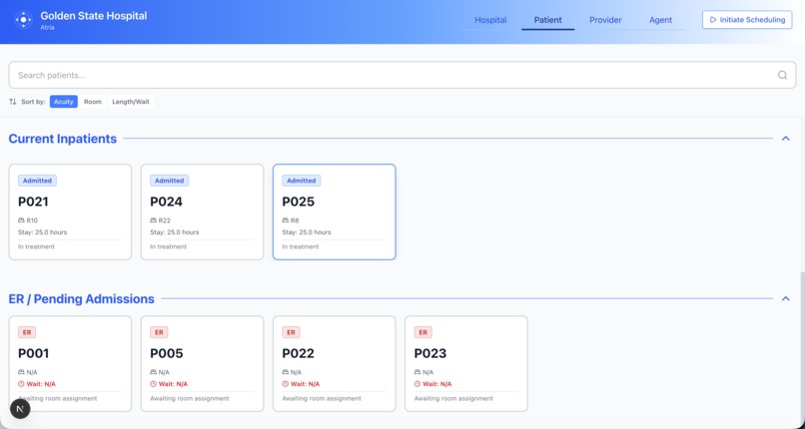
Task: Click Admitted badge on P024 card
Action: (169, 181)
